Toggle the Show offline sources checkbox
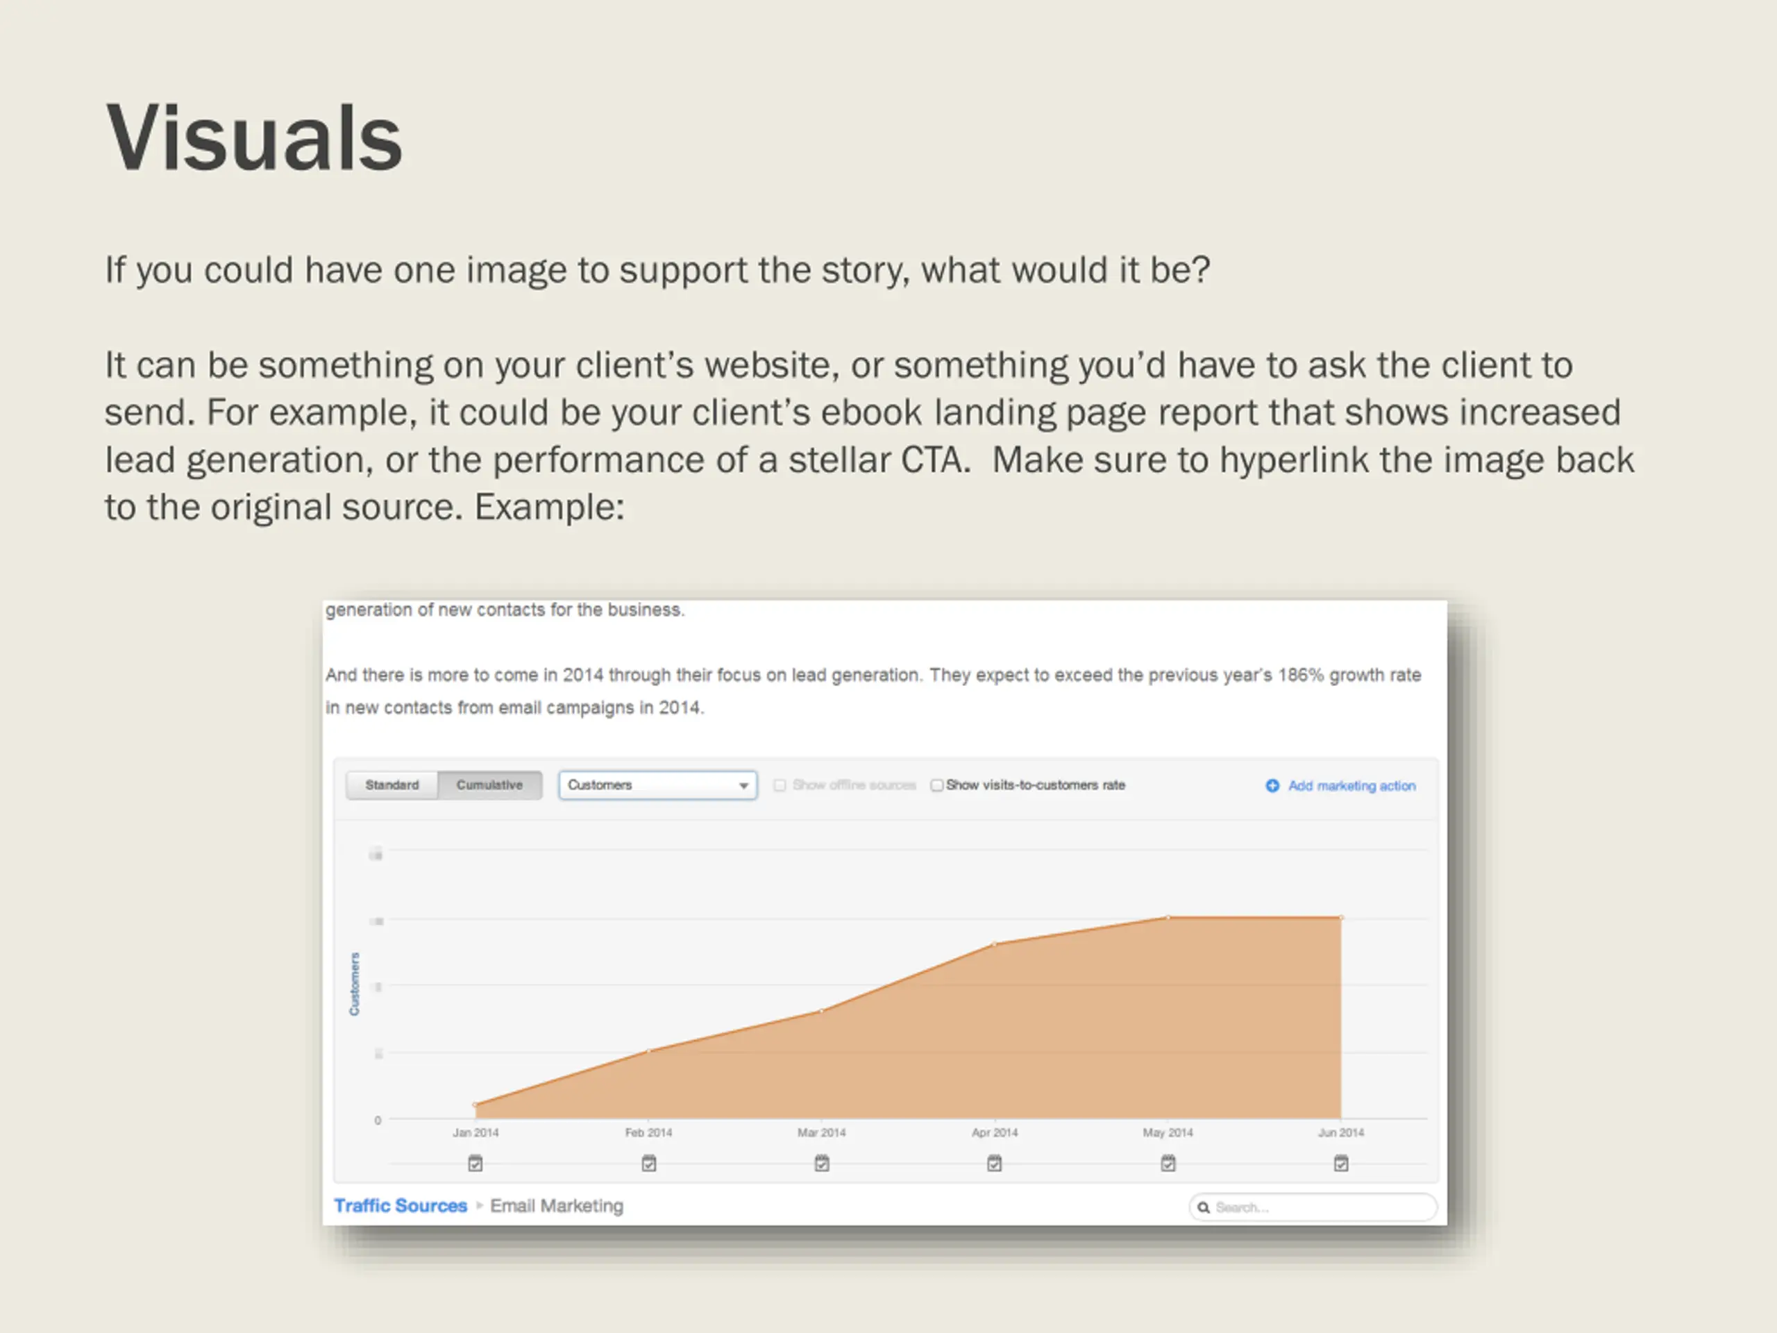This screenshot has height=1333, width=1777. pyautogui.click(x=780, y=785)
